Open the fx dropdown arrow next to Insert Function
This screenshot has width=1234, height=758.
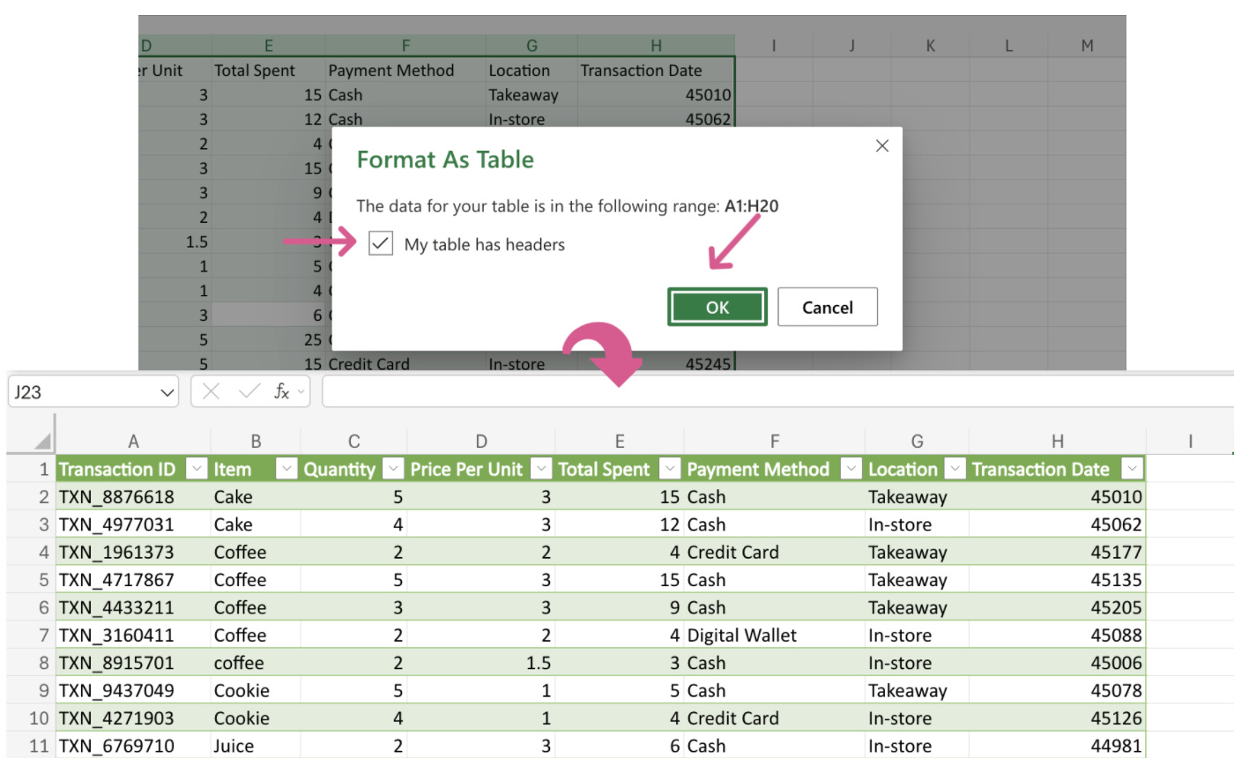click(x=301, y=391)
